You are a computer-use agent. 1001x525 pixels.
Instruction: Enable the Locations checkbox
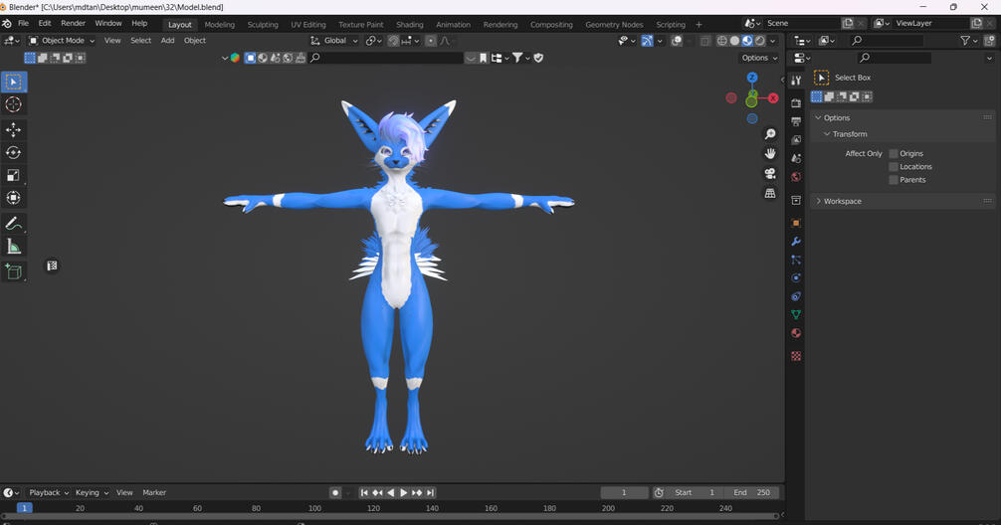pos(894,166)
